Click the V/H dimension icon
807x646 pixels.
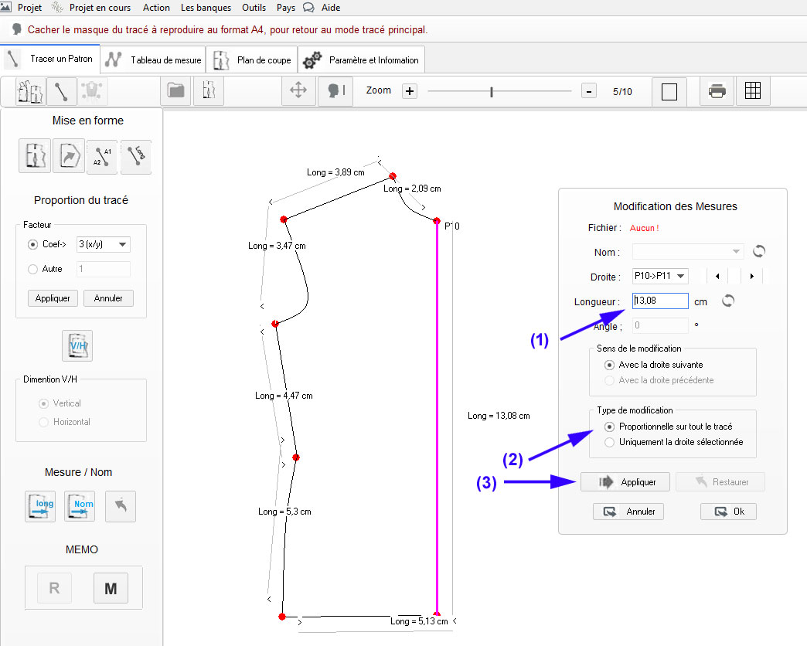point(77,345)
